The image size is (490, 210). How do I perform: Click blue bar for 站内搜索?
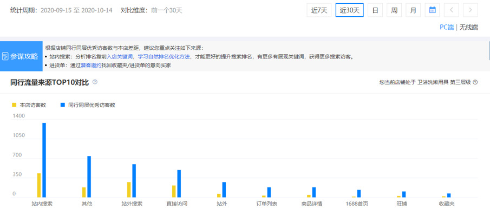pyautogui.click(x=44, y=160)
